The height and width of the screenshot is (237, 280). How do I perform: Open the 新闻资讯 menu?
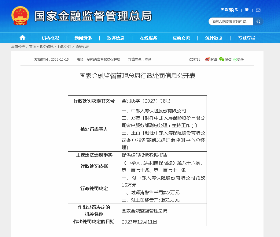(x=83, y=38)
